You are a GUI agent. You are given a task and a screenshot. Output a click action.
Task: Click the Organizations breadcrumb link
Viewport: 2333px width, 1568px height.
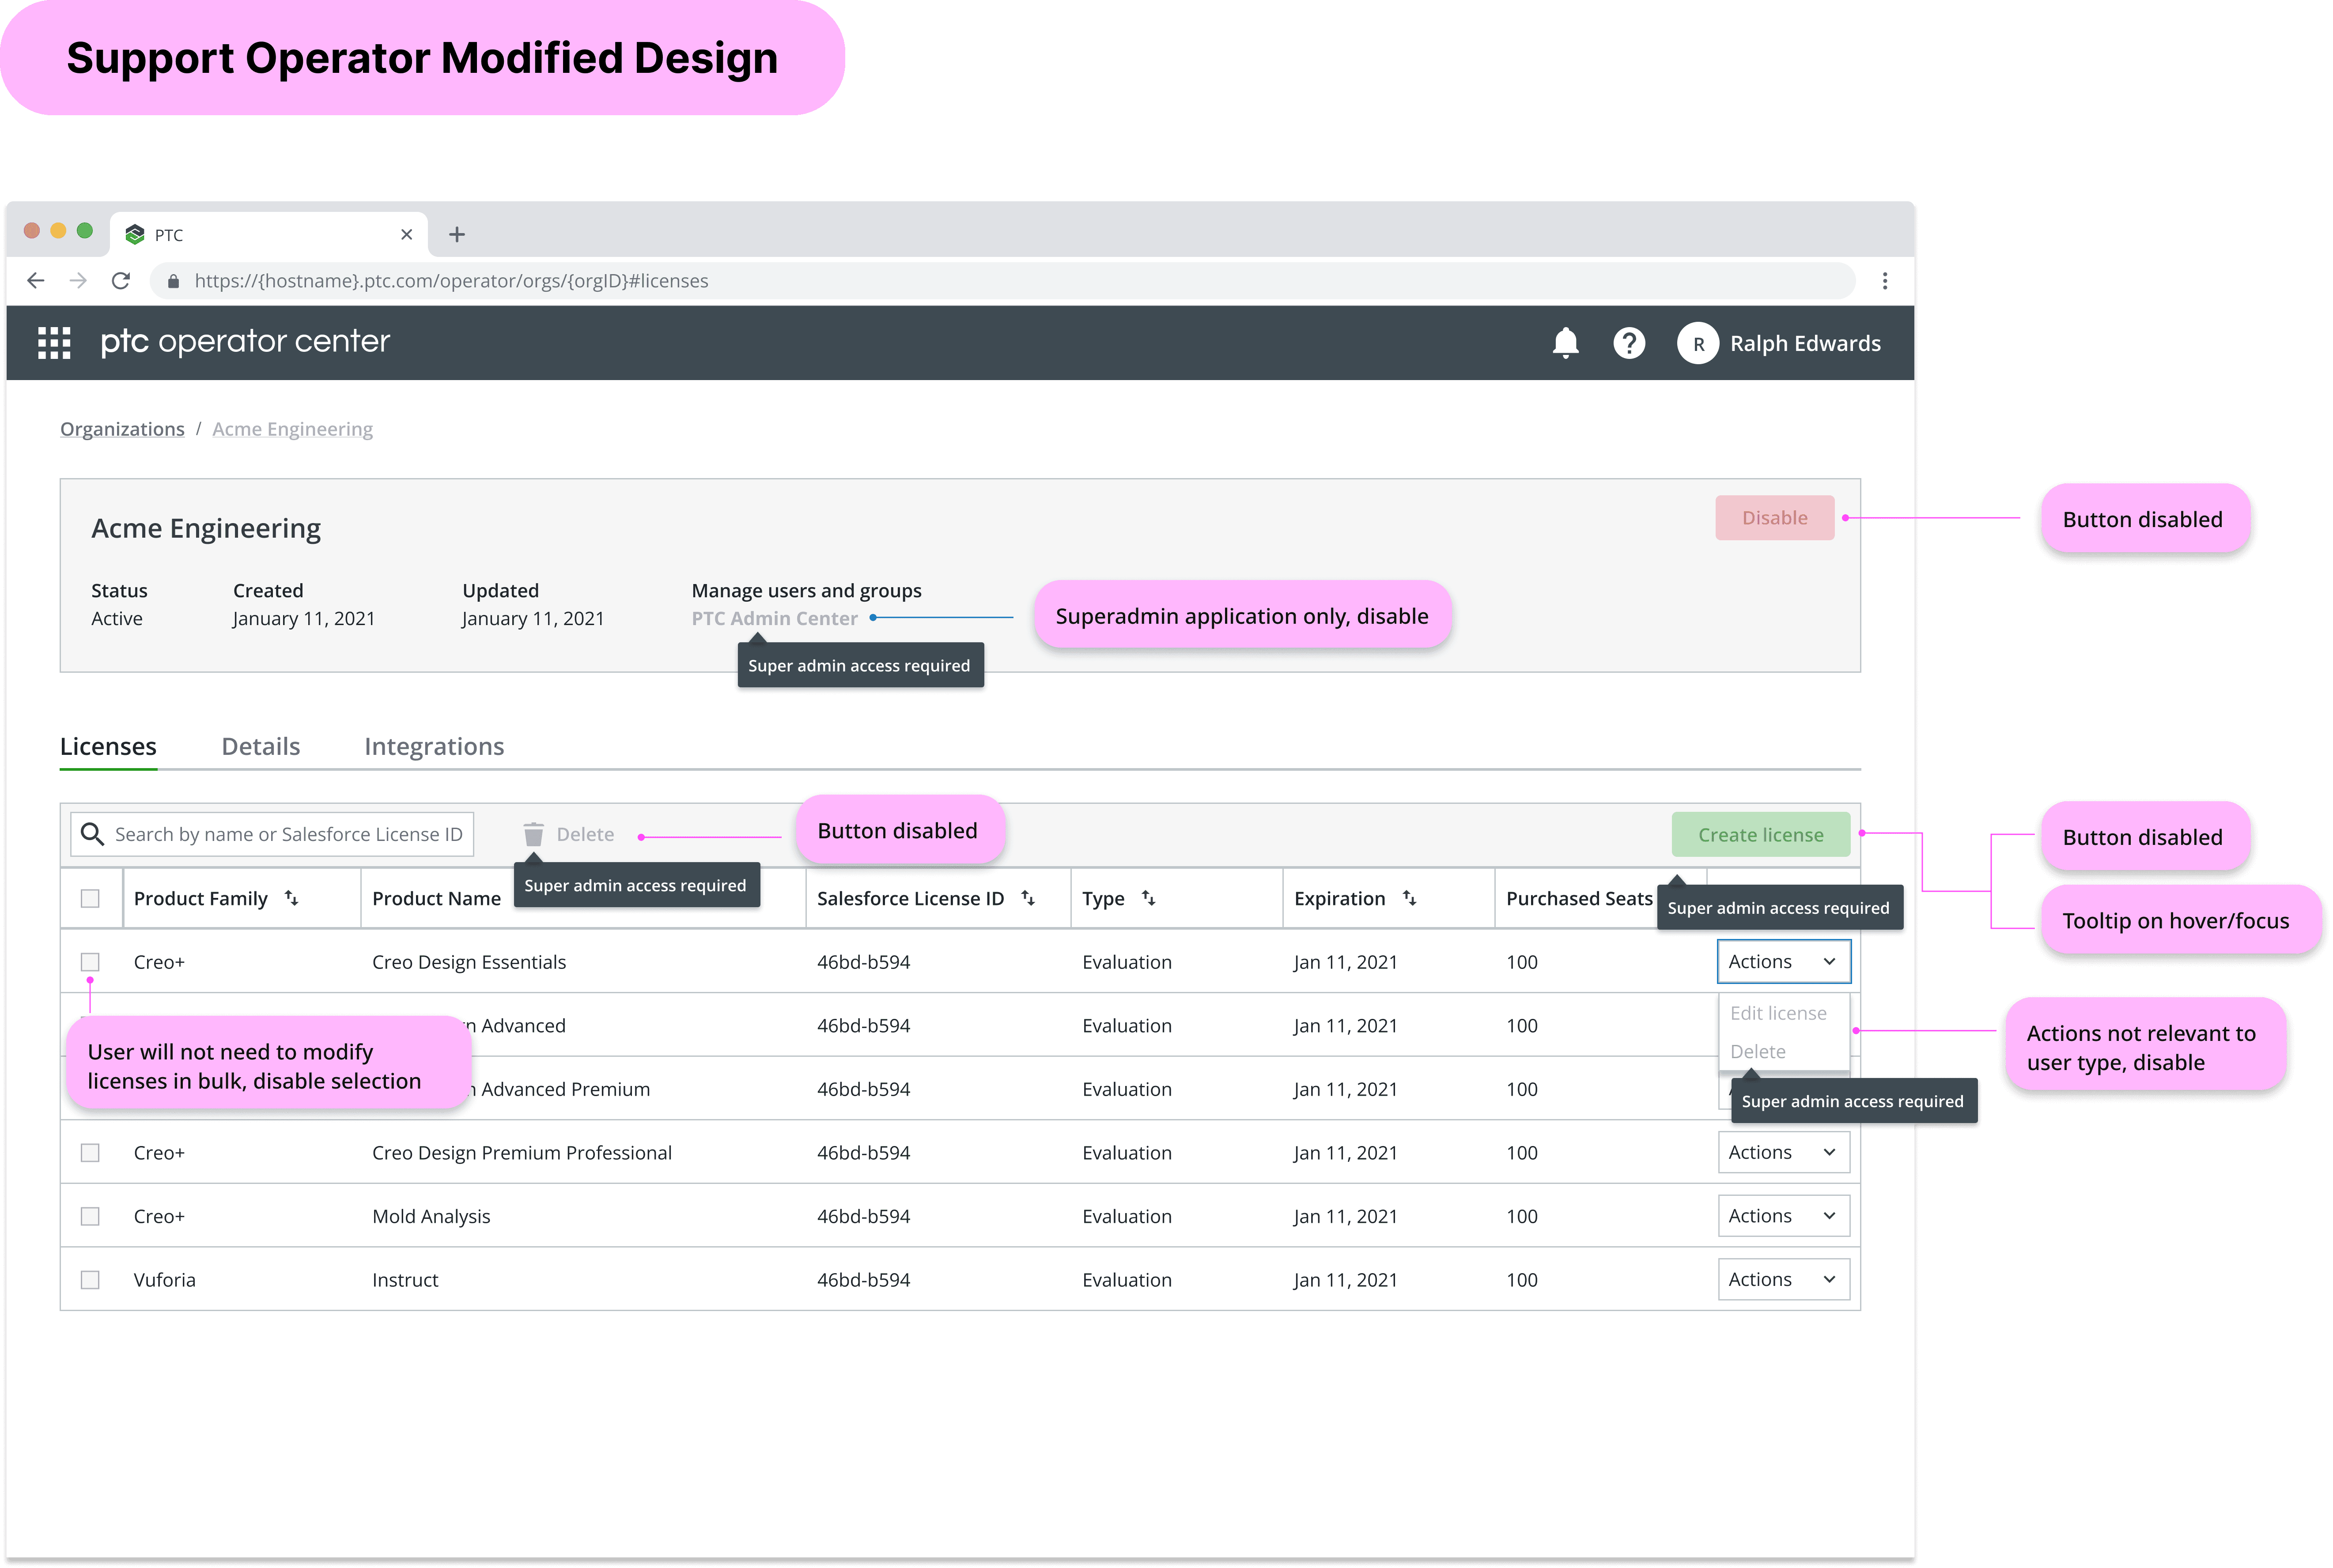[122, 429]
